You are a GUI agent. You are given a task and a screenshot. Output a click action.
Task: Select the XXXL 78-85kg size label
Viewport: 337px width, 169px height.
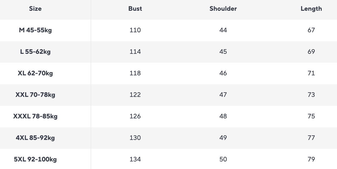(x=35, y=116)
